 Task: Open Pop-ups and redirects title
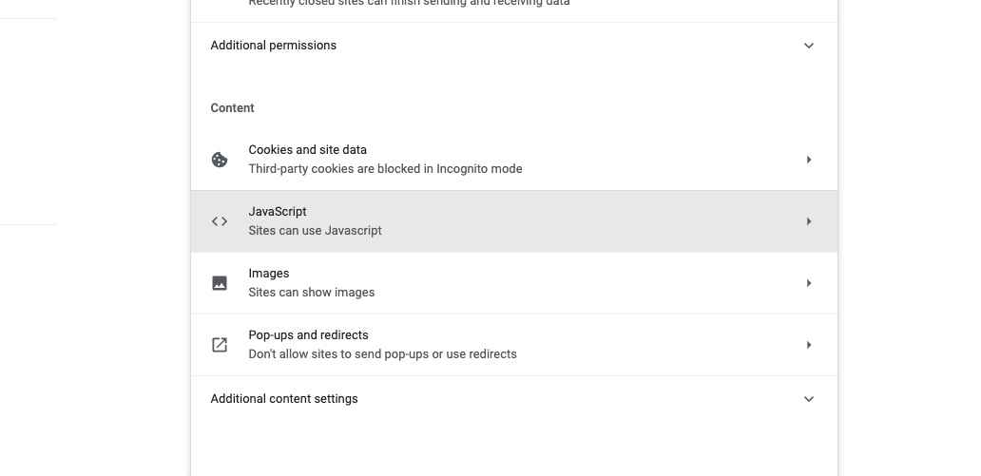pyautogui.click(x=308, y=334)
